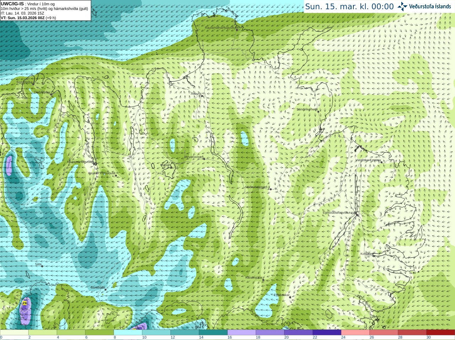Pick the 0–2 m/s legend color

(x=14, y=333)
